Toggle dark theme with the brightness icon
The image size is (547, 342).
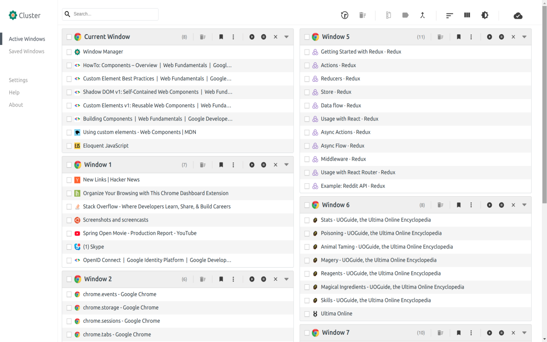485,15
